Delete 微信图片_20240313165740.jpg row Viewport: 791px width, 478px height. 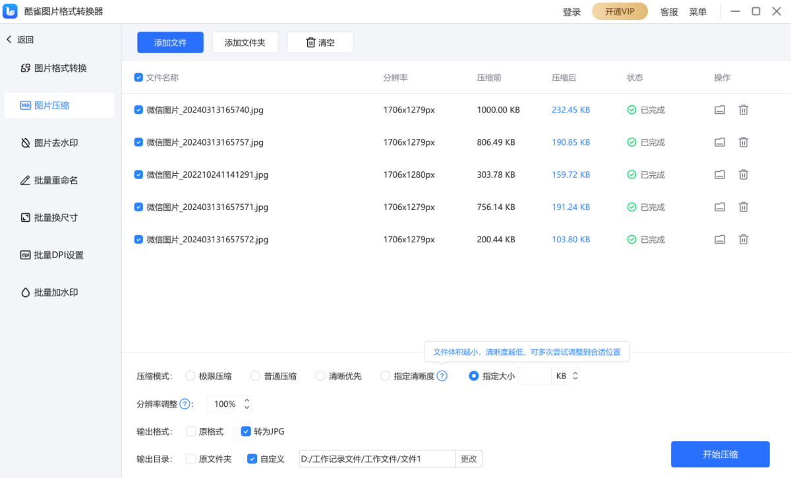coord(743,110)
